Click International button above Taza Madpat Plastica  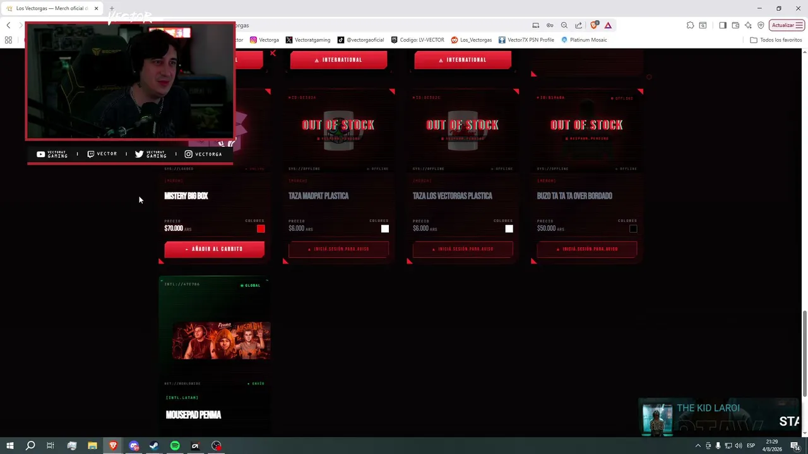[338, 60]
